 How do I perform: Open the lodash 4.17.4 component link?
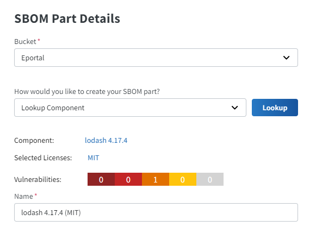pos(106,140)
